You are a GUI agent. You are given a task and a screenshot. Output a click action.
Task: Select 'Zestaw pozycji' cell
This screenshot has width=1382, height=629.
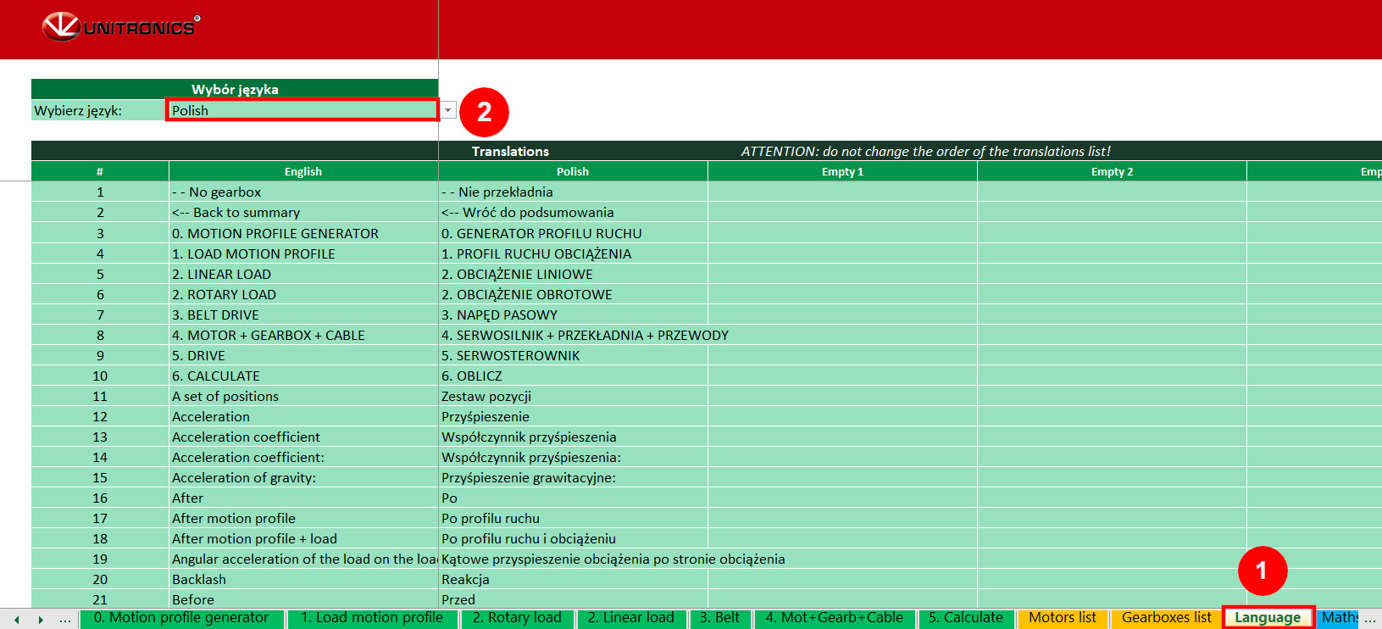(573, 396)
